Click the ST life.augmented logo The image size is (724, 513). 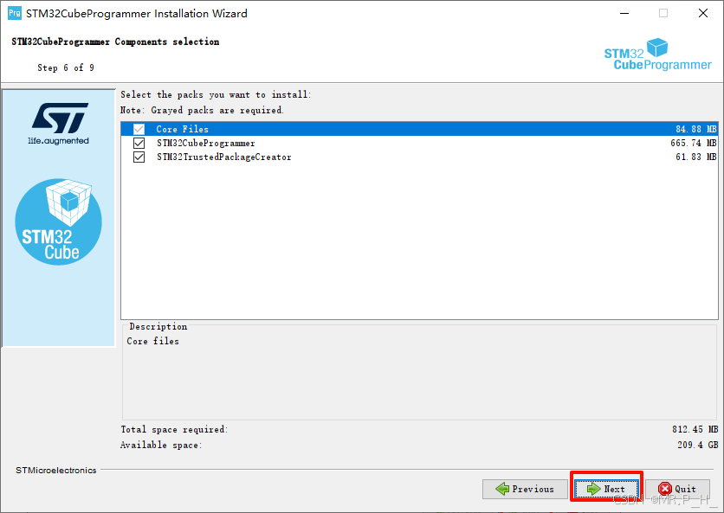(59, 124)
